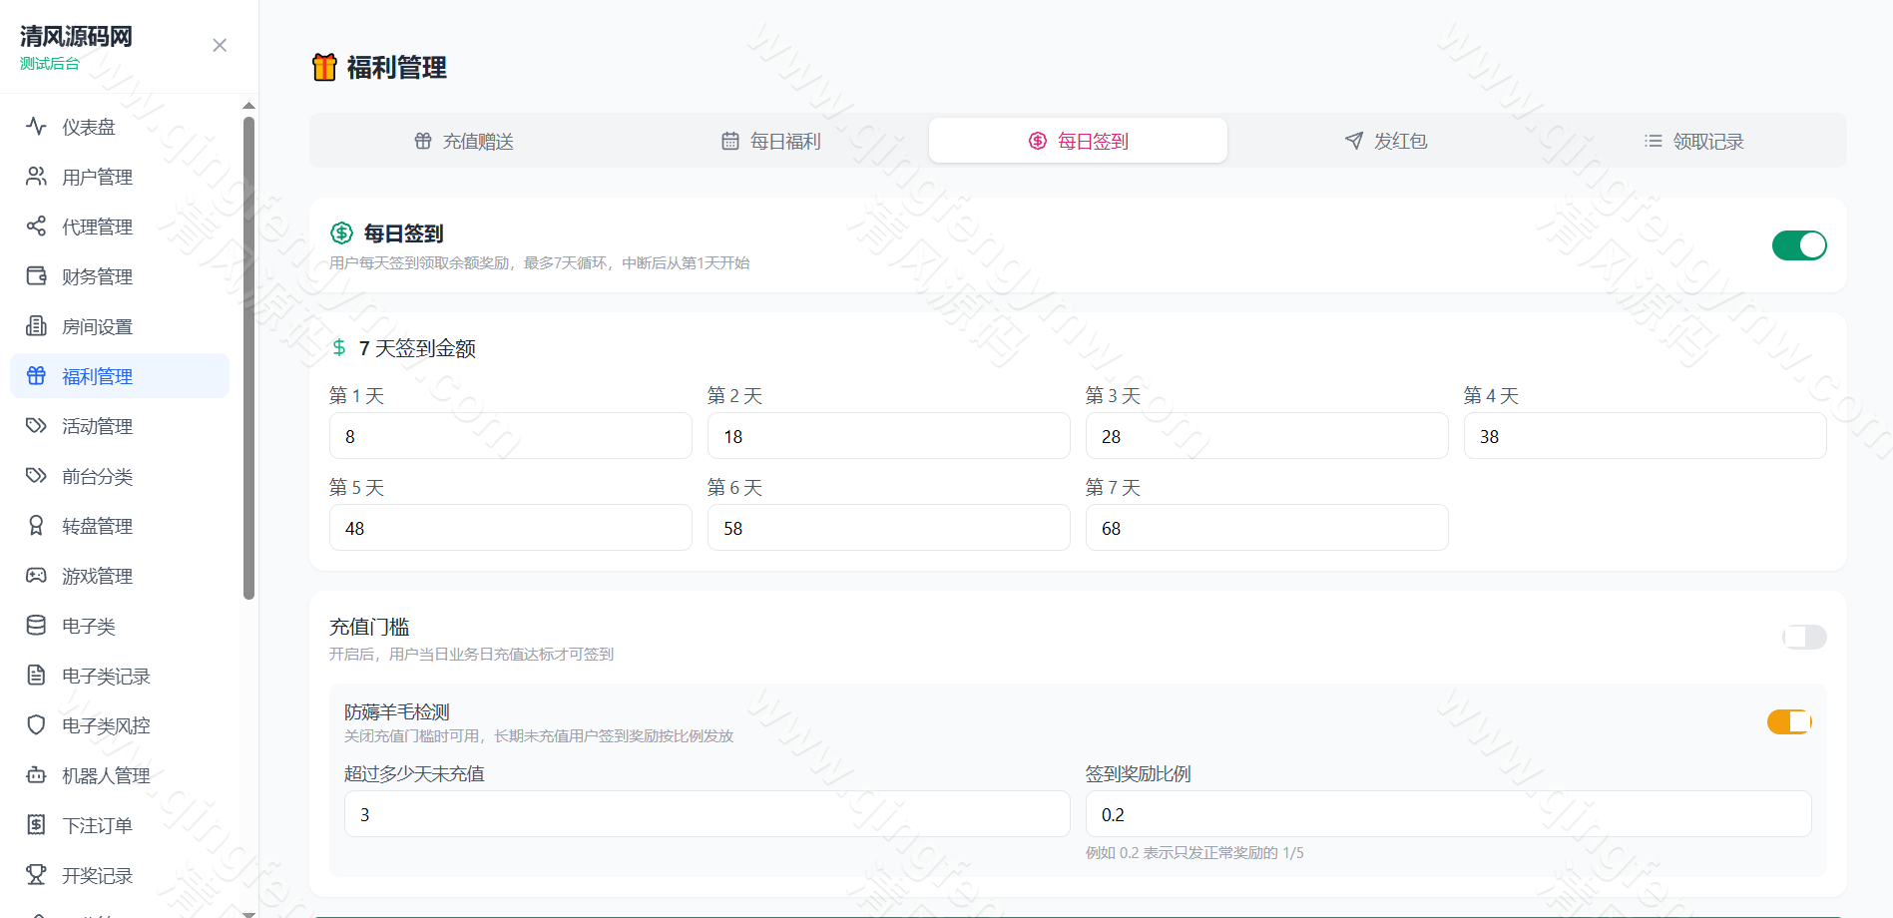Enable the 充值门槛 switch
This screenshot has height=918, width=1893.
tap(1804, 637)
